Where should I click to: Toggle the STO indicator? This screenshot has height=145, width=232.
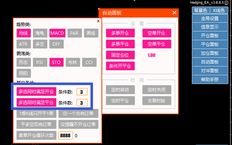coord(57,62)
